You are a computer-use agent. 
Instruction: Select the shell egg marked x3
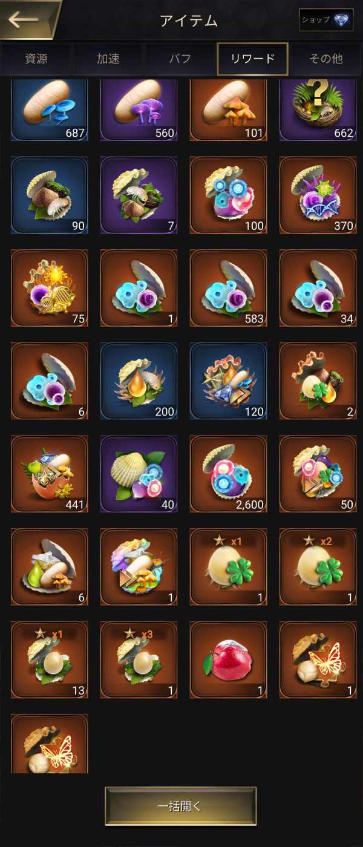[x=139, y=659]
